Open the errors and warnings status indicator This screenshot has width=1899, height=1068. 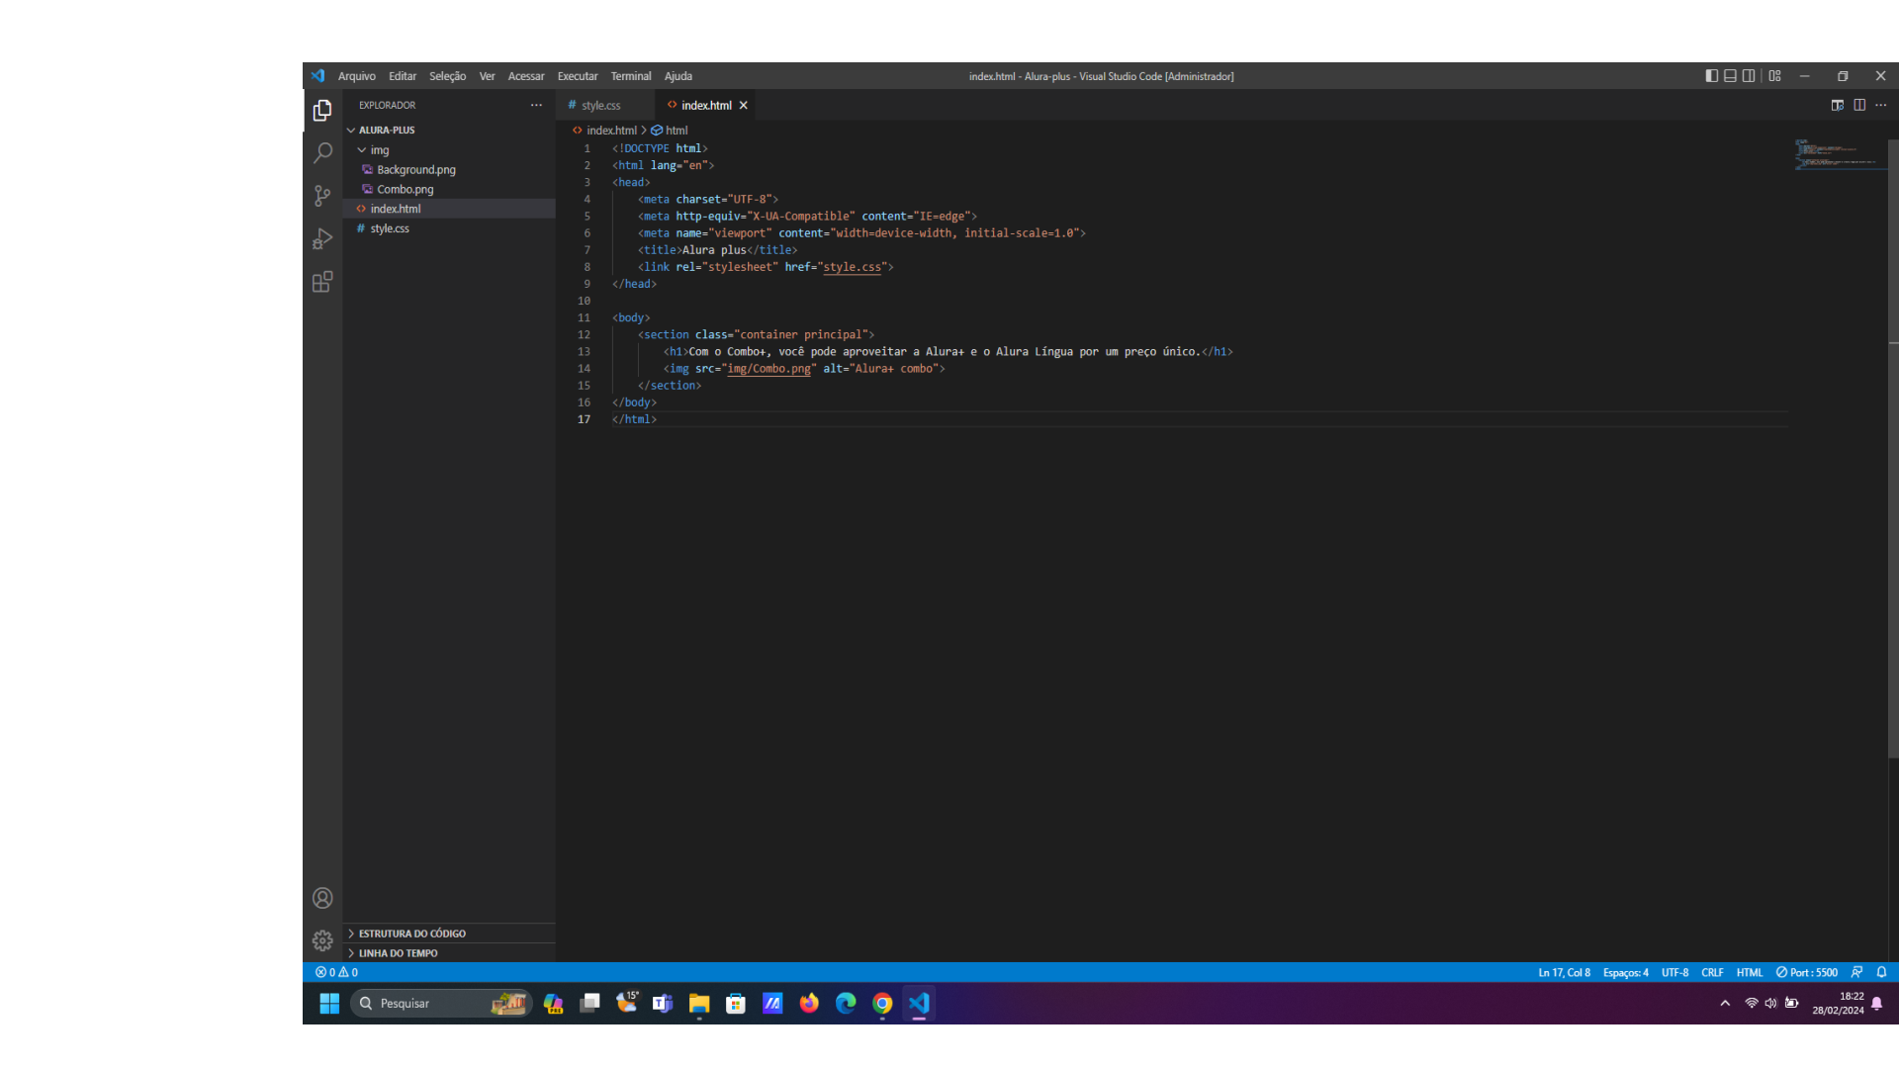coord(336,972)
